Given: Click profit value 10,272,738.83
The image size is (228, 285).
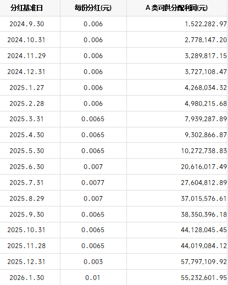Looking at the screenshot, I should click(x=204, y=151).
